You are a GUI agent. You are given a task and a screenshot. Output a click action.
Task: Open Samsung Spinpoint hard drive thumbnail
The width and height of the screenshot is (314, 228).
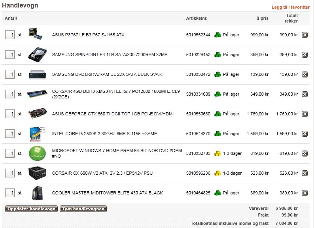[37, 55]
